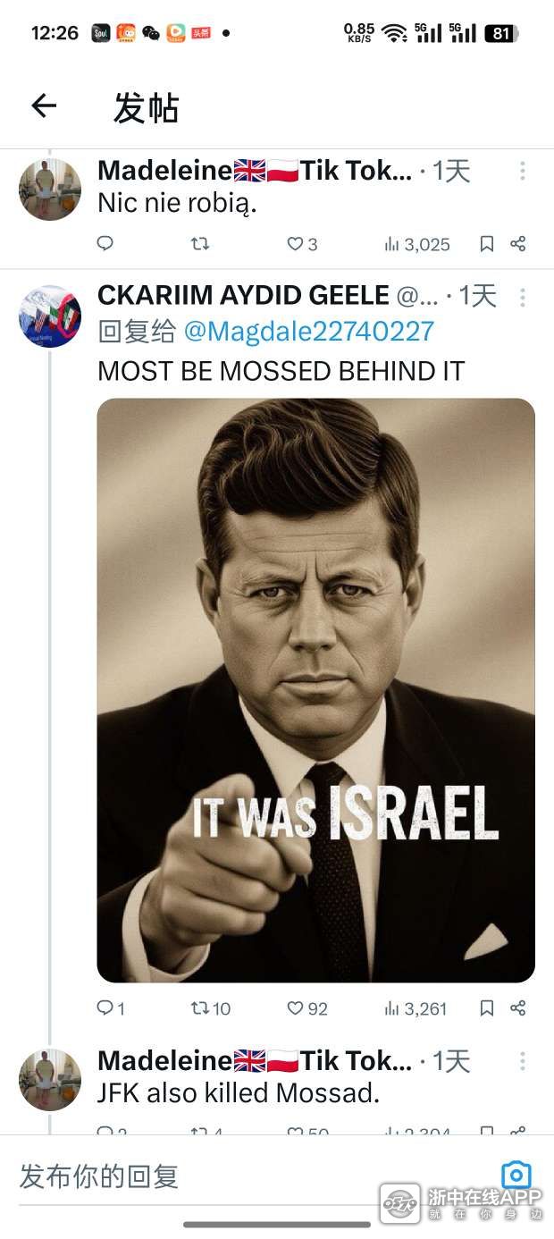Share the post with 3,261 views

pos(518,1007)
